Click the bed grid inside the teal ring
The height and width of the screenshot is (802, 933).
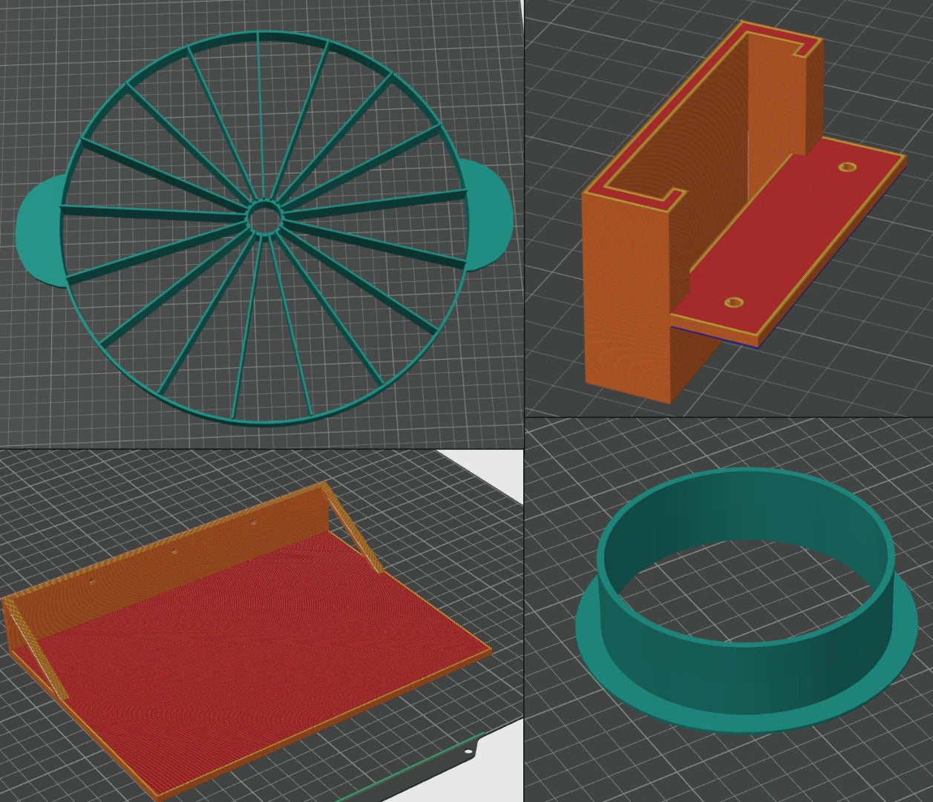(742, 594)
